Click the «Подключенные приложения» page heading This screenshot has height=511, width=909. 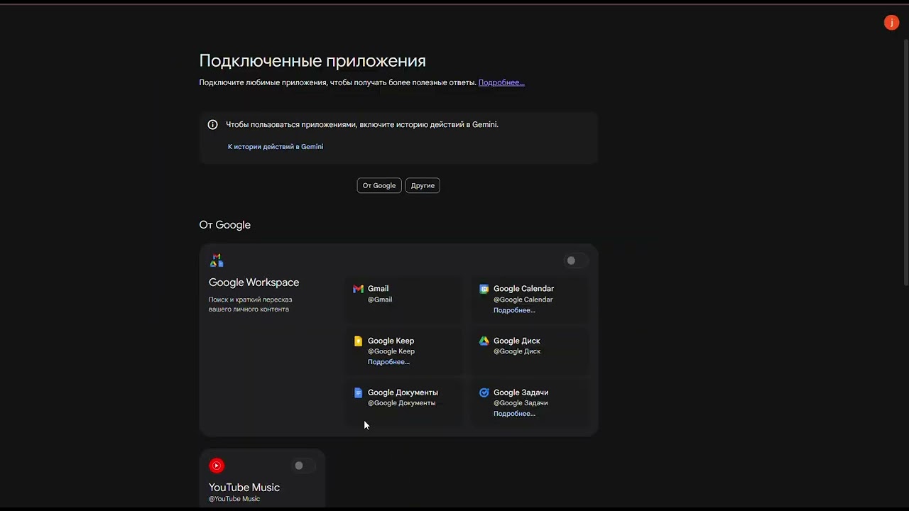pos(312,61)
